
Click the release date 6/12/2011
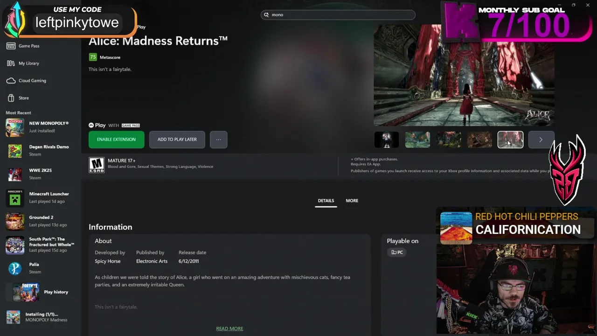click(x=188, y=261)
